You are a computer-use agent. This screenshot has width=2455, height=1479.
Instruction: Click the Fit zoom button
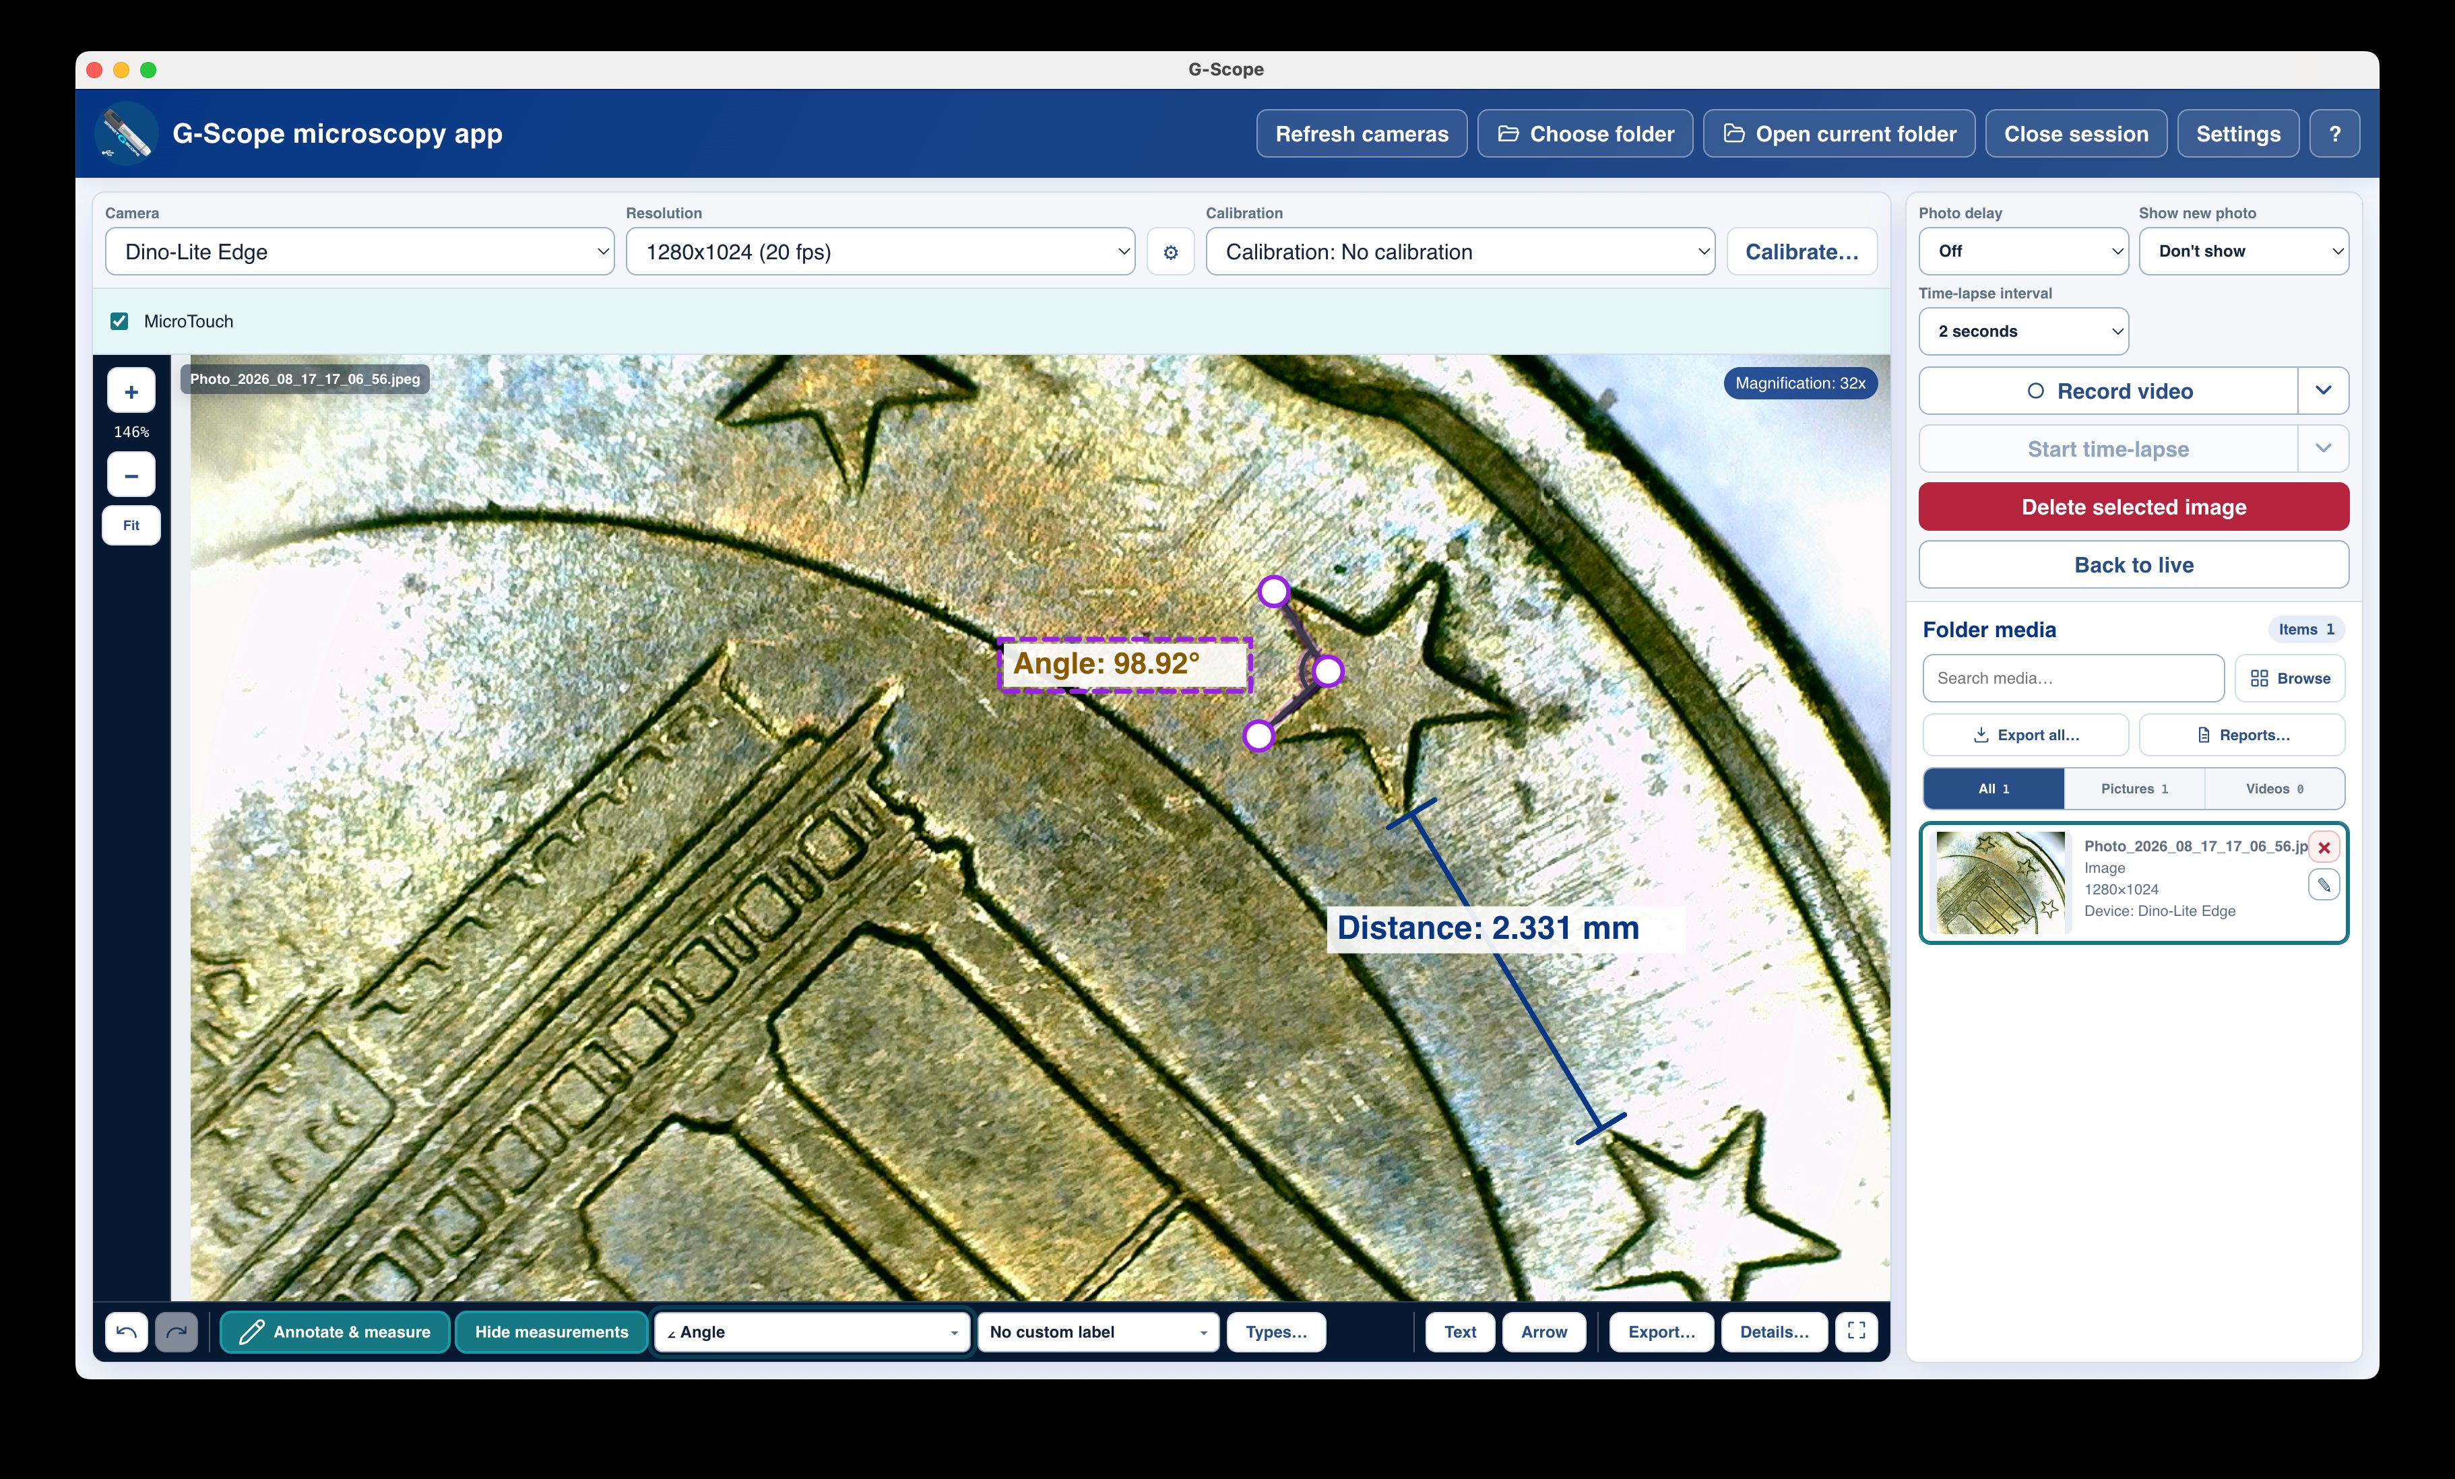pos(131,525)
